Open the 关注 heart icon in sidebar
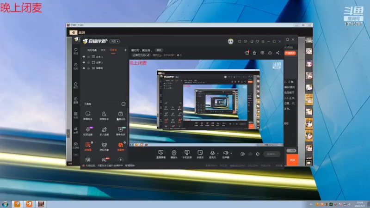370x208 pixels. 75,51
